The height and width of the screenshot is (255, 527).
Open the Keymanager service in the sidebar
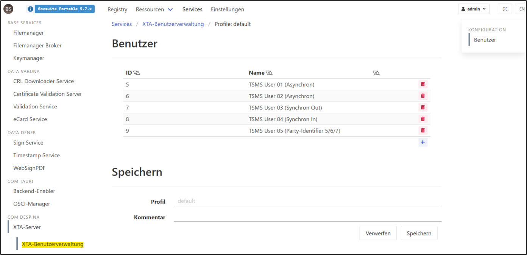click(28, 58)
